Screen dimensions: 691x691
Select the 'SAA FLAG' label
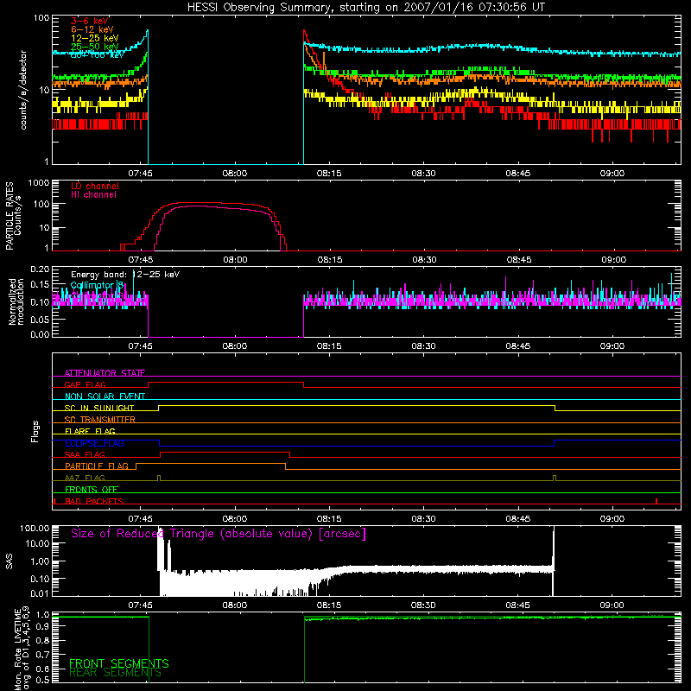point(85,454)
